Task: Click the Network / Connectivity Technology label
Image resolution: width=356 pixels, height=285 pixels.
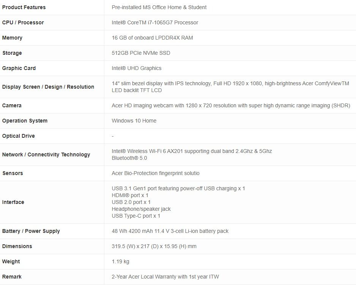Action: pyautogui.click(x=46, y=154)
